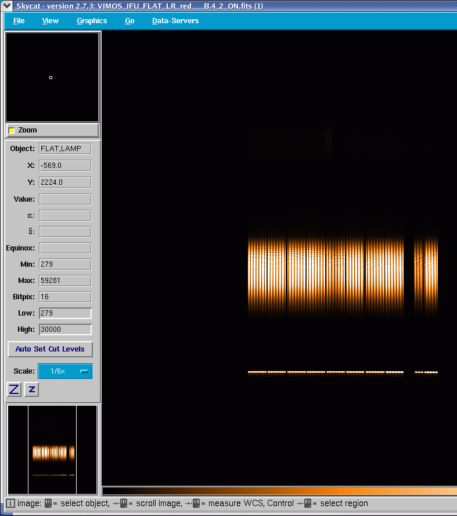This screenshot has height=516, width=457.
Task: Click the Object field showing FLAT,LAMP
Action: point(65,149)
